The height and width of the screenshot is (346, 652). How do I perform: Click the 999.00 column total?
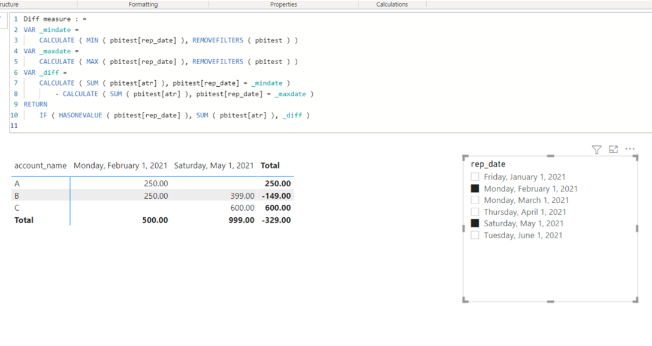click(x=241, y=220)
